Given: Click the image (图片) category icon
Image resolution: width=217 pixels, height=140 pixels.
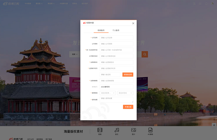Looking at the screenshot, I should (x=134, y=130).
